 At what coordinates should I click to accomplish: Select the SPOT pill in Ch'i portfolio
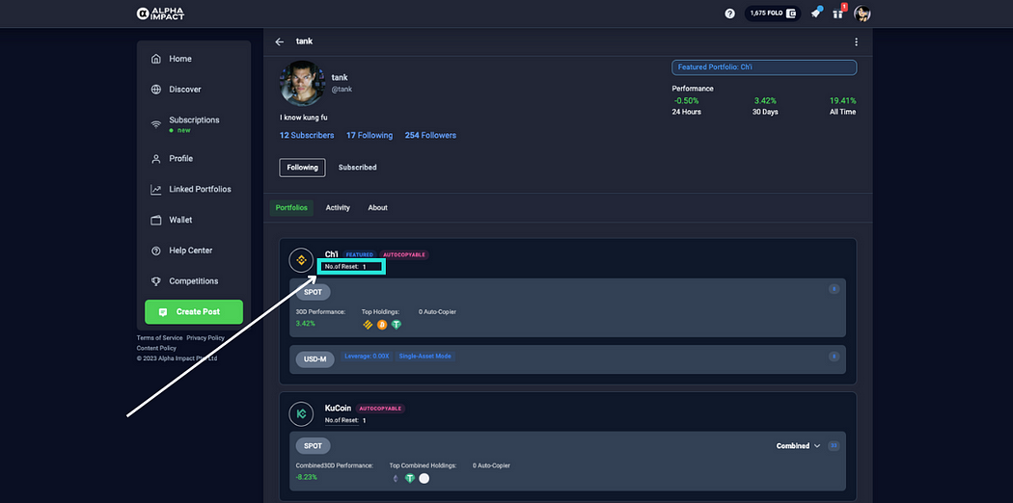pyautogui.click(x=314, y=292)
